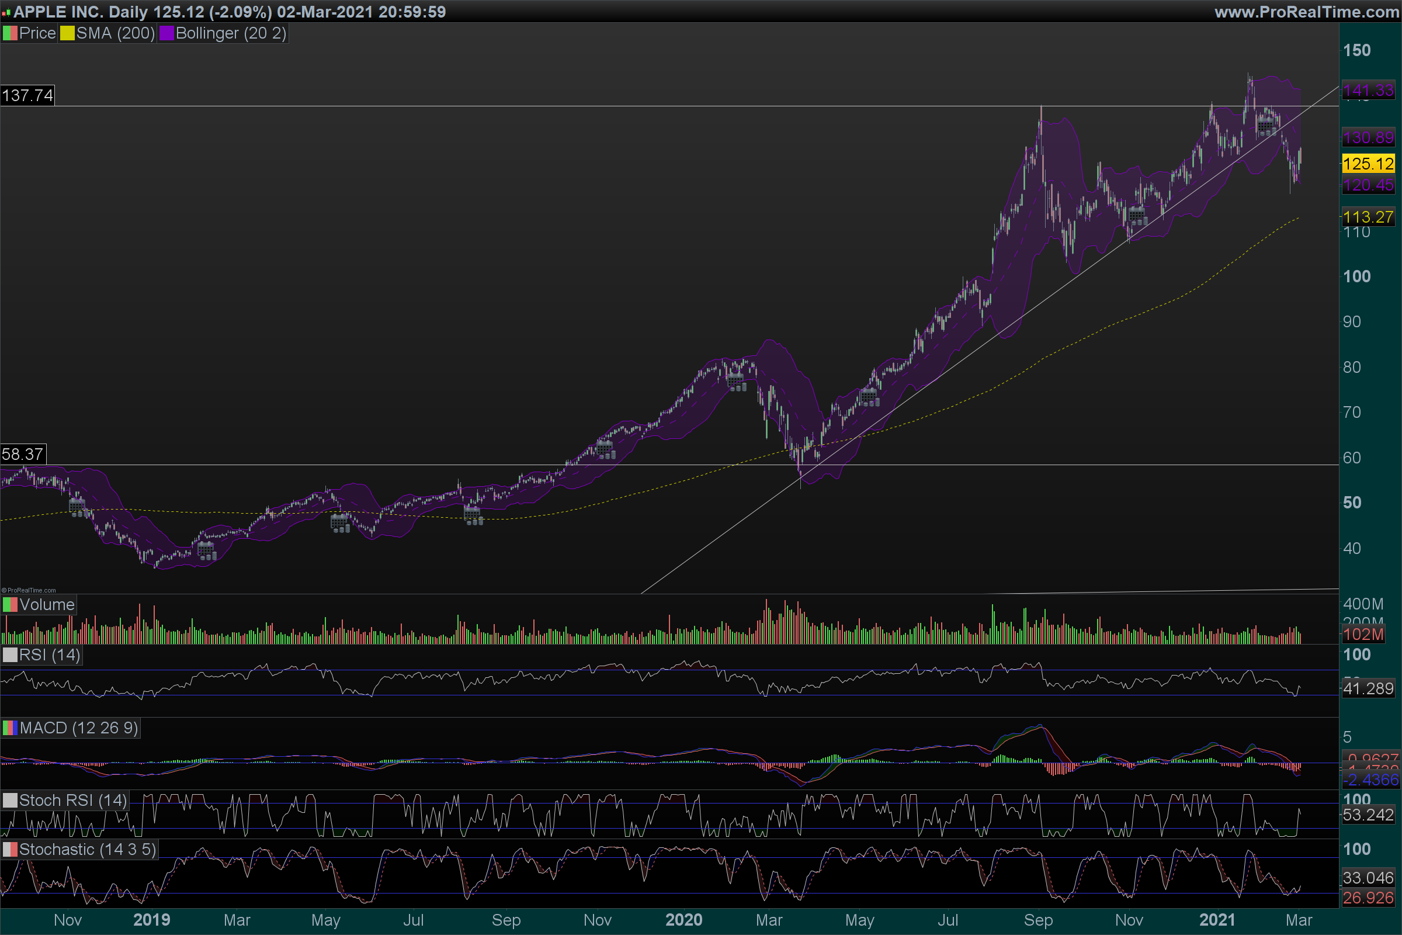Click the Volume panel label
Image resolution: width=1402 pixels, height=935 pixels.
[47, 605]
